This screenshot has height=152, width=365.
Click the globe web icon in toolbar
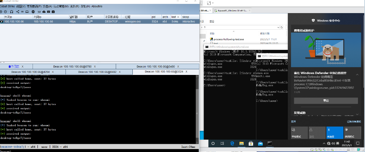[x=33, y=12]
